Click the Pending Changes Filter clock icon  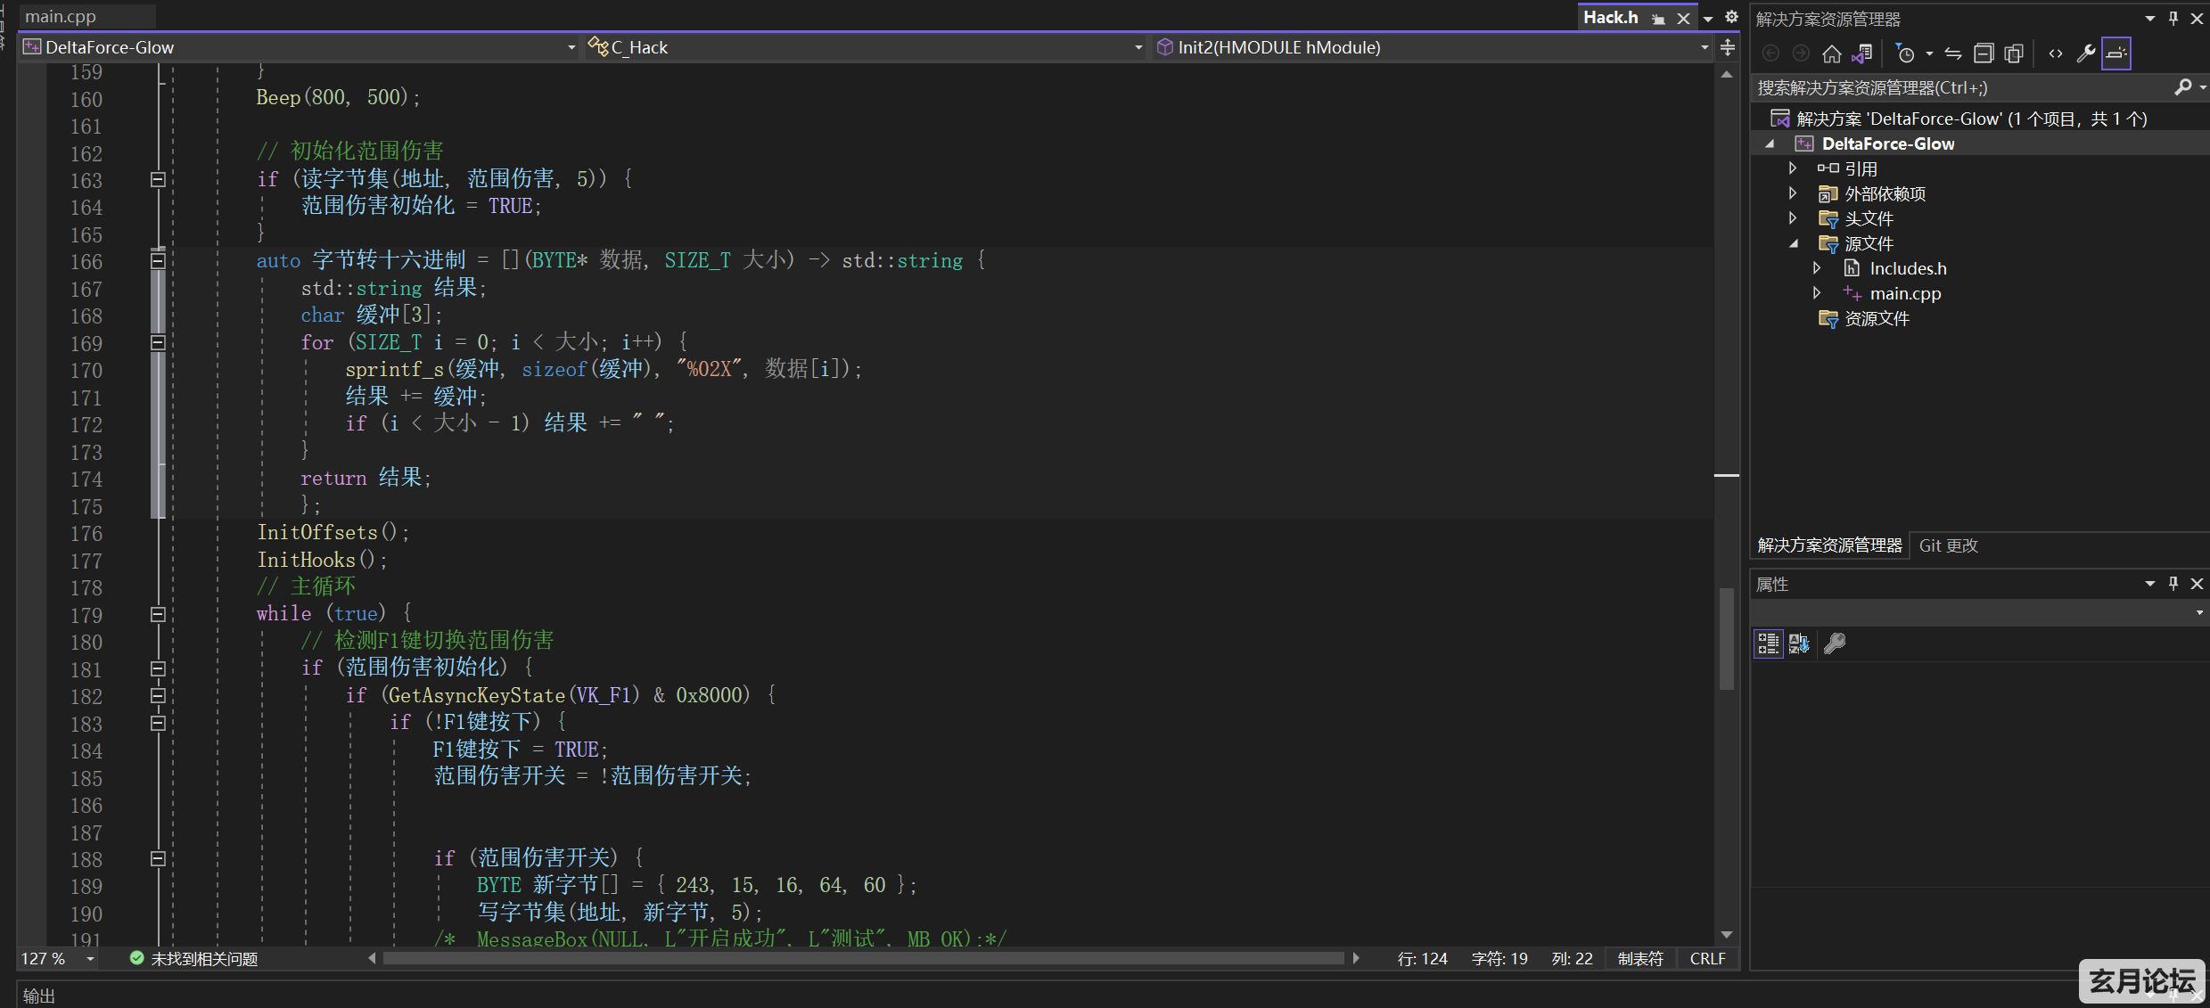(x=1905, y=53)
